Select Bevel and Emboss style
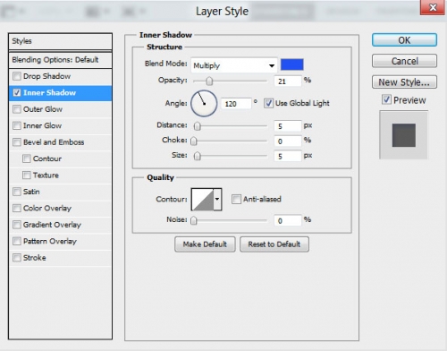The width and height of the screenshot is (447, 351). 54,142
